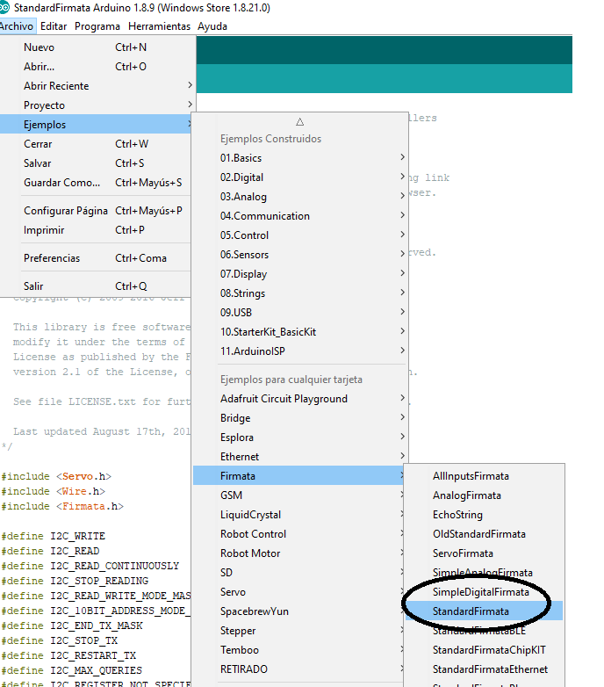Open Preferencias from the file menu

point(52,258)
